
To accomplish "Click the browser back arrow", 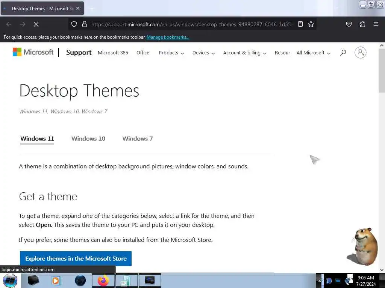I will tap(9, 24).
